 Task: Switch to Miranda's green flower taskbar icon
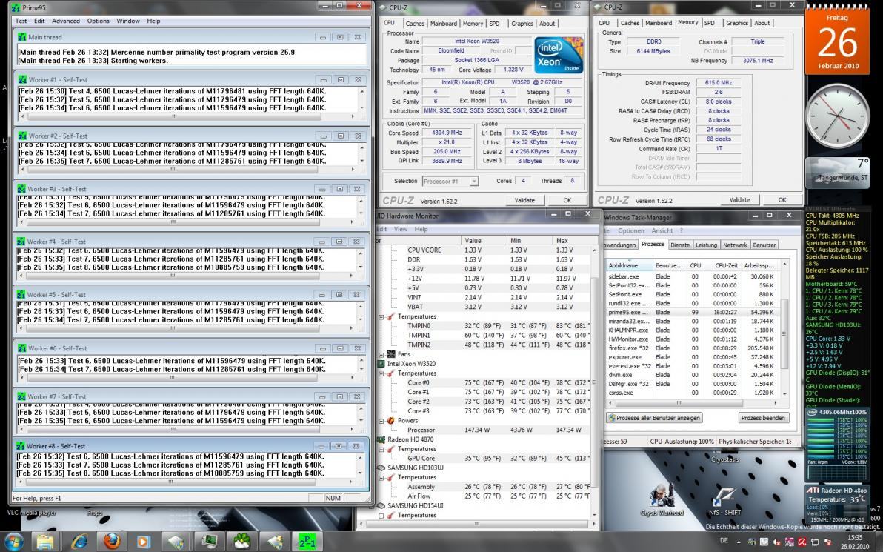(242, 542)
